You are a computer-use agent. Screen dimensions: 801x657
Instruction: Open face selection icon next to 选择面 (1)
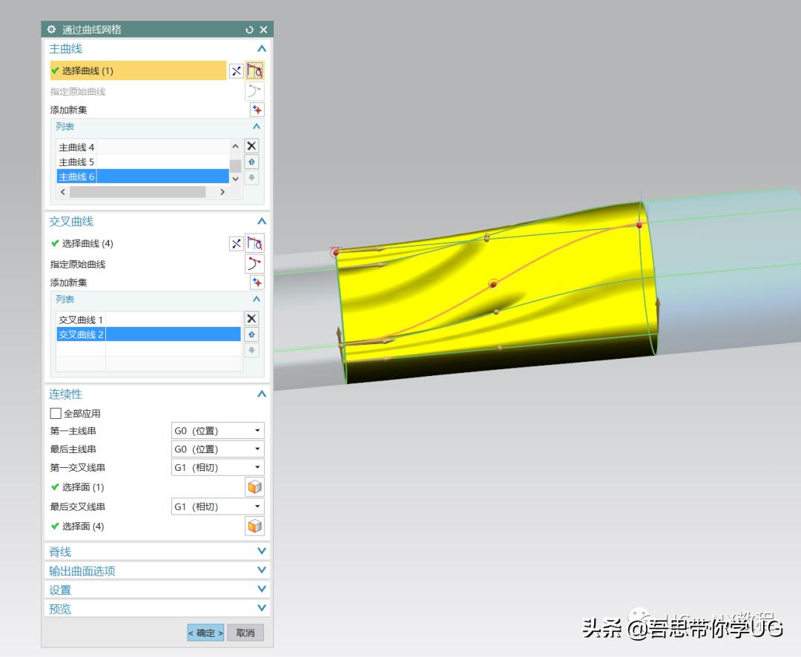[x=254, y=486]
